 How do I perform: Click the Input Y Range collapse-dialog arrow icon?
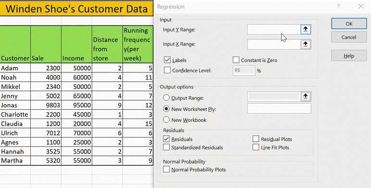[306, 29]
